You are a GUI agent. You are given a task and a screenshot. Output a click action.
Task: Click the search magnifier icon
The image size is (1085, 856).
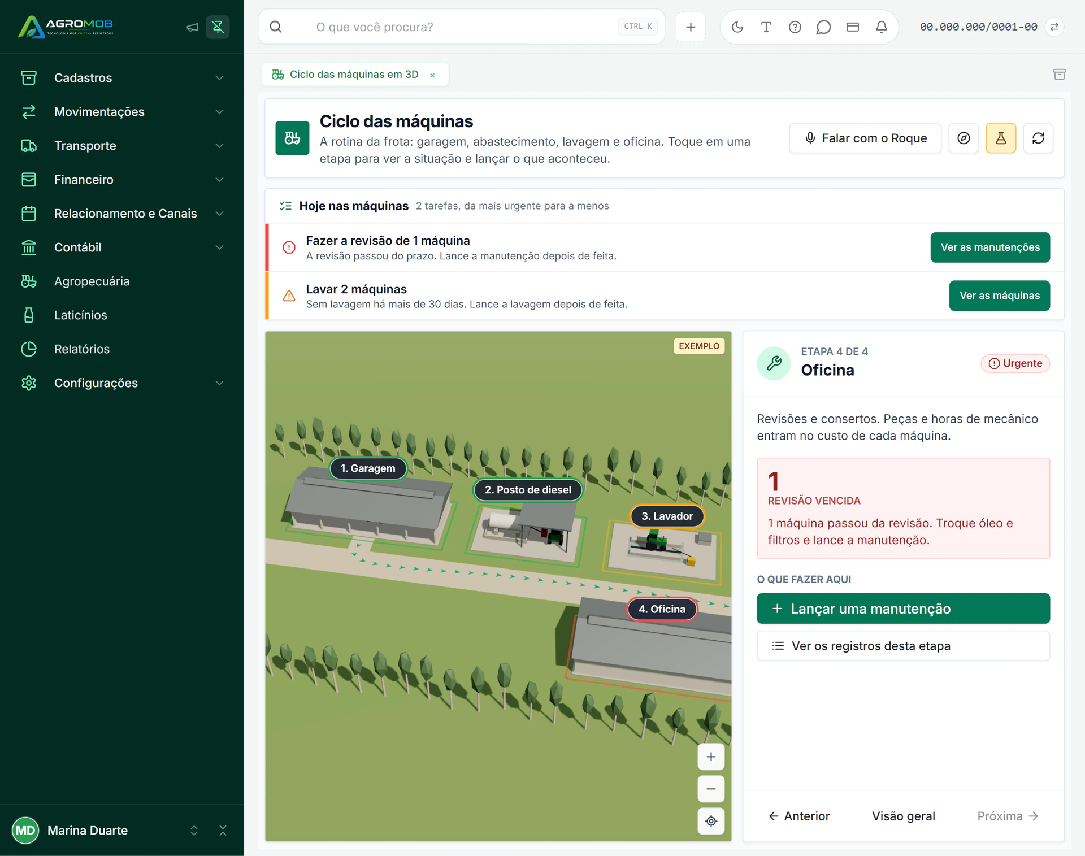point(275,27)
